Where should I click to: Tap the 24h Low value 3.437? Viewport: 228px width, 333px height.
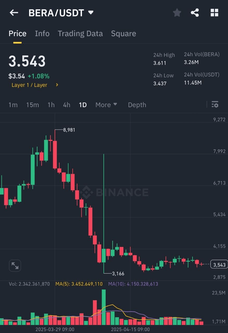tap(160, 83)
